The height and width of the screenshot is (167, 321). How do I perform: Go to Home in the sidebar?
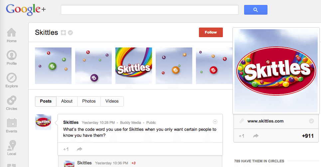pyautogui.click(x=11, y=36)
